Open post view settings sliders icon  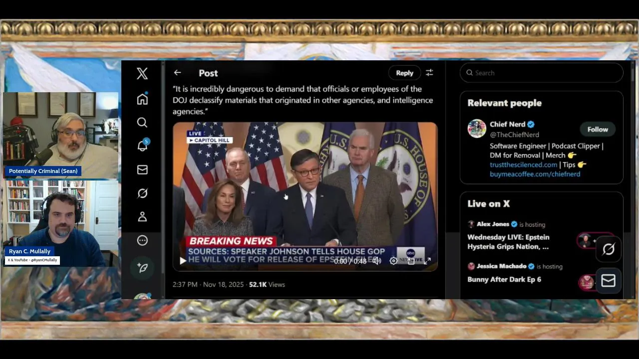click(x=429, y=73)
